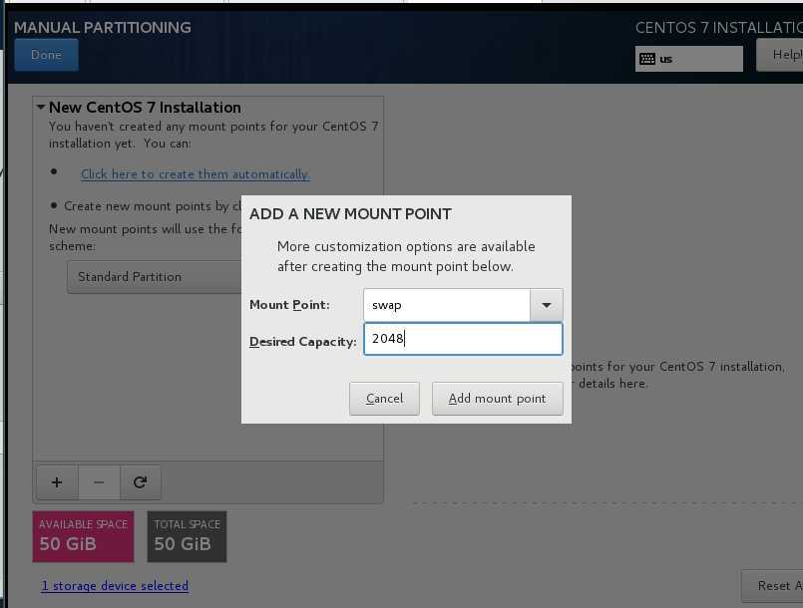Screen dimensions: 803x608
Task: Click the Mount Point label
Action: click(290, 305)
